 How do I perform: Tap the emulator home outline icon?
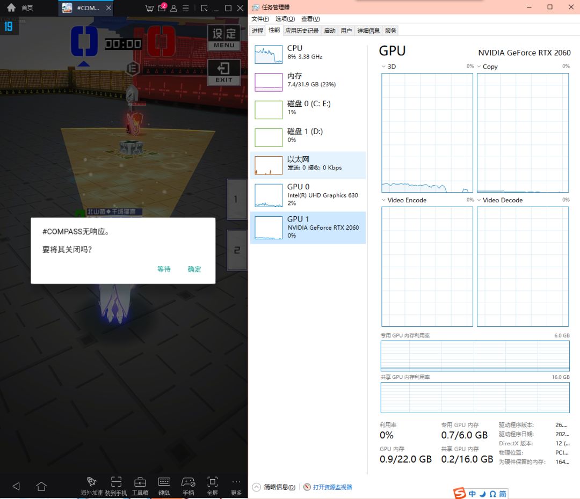41,486
